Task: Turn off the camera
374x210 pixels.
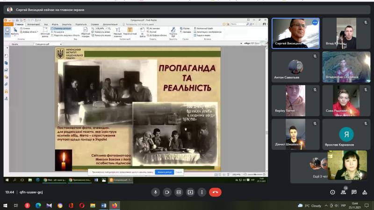Action: 167,192
